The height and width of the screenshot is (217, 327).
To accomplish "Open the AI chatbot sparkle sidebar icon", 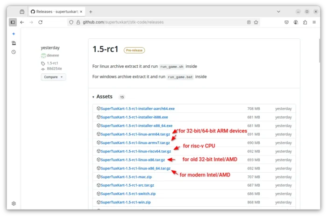I will [14, 34].
